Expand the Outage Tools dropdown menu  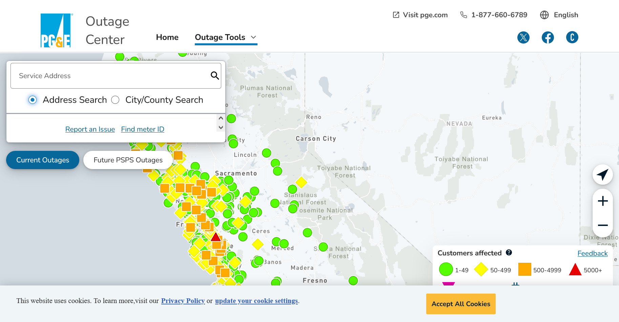[x=226, y=37]
